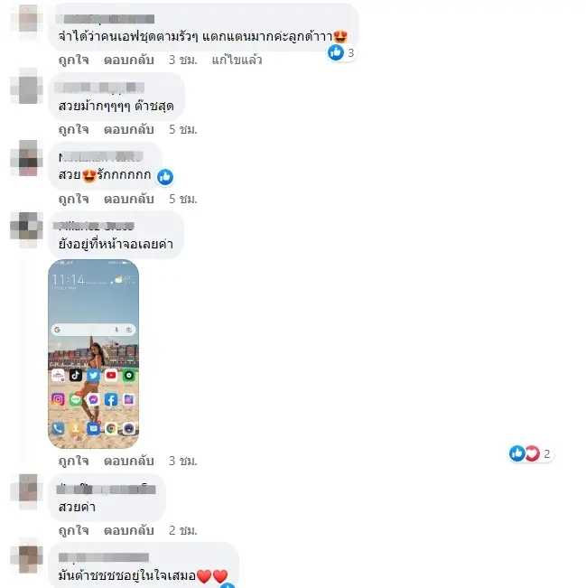Click ถูกใจ under the สวยม้ากๆๆๆๆ comment
The image size is (586, 588).
coord(73,129)
